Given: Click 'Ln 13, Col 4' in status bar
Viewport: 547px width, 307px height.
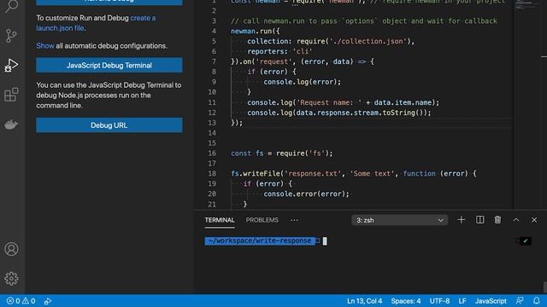Looking at the screenshot, I should [x=364, y=301].
